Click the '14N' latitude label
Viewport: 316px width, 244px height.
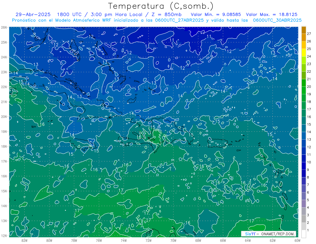4,206
